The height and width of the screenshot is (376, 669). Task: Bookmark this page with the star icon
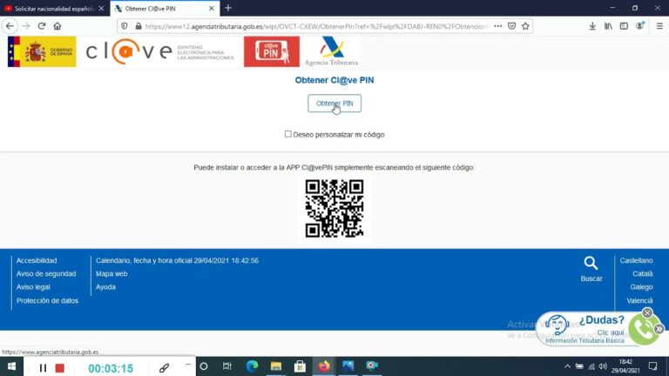pos(525,26)
